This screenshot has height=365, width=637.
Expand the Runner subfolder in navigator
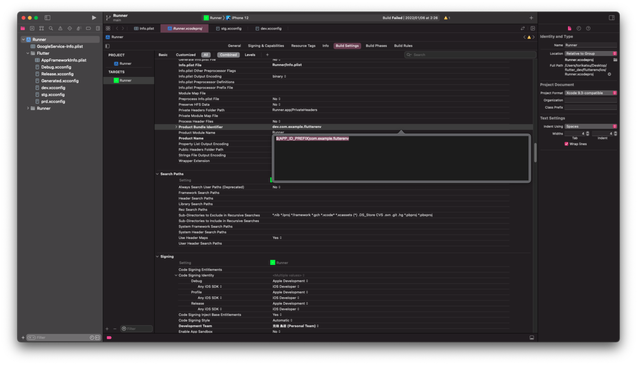[x=28, y=108]
